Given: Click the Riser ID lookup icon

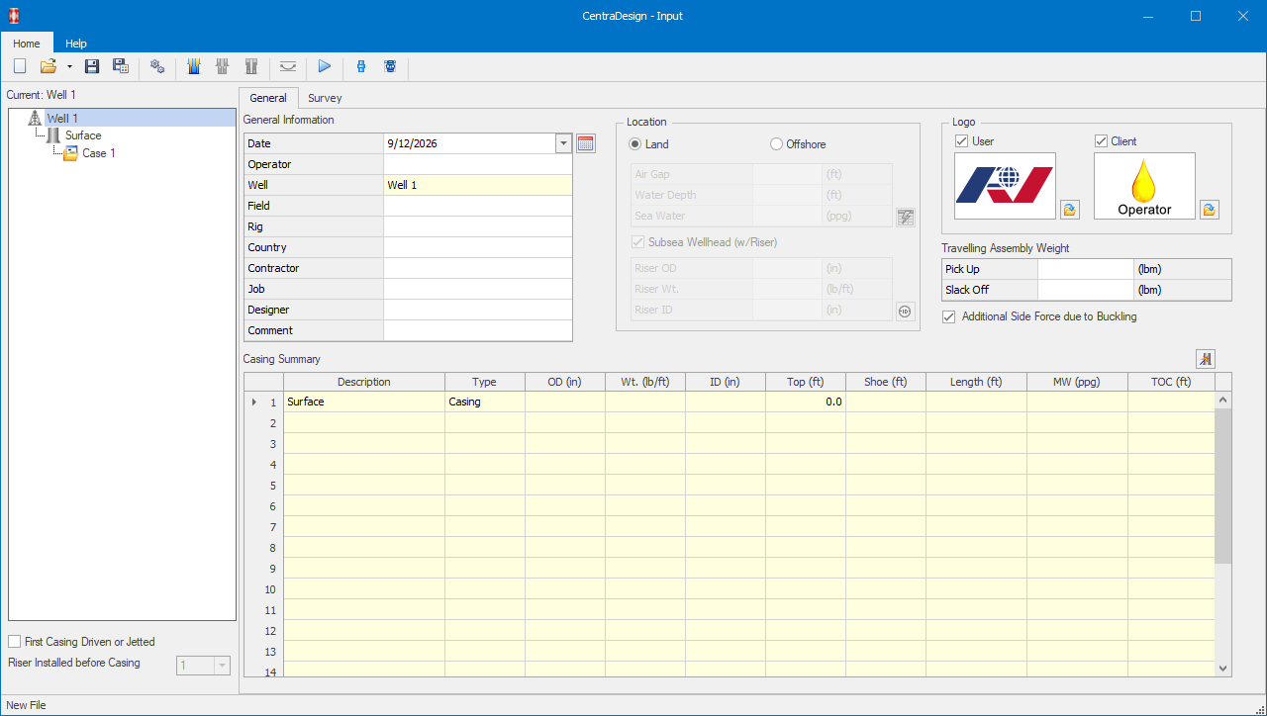Looking at the screenshot, I should pos(906,312).
